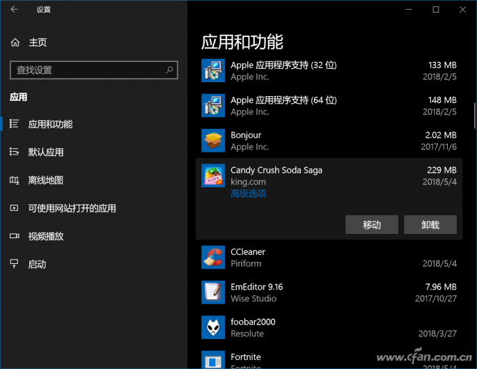Open the 主页 home icon
The image size is (477, 369).
coord(15,42)
